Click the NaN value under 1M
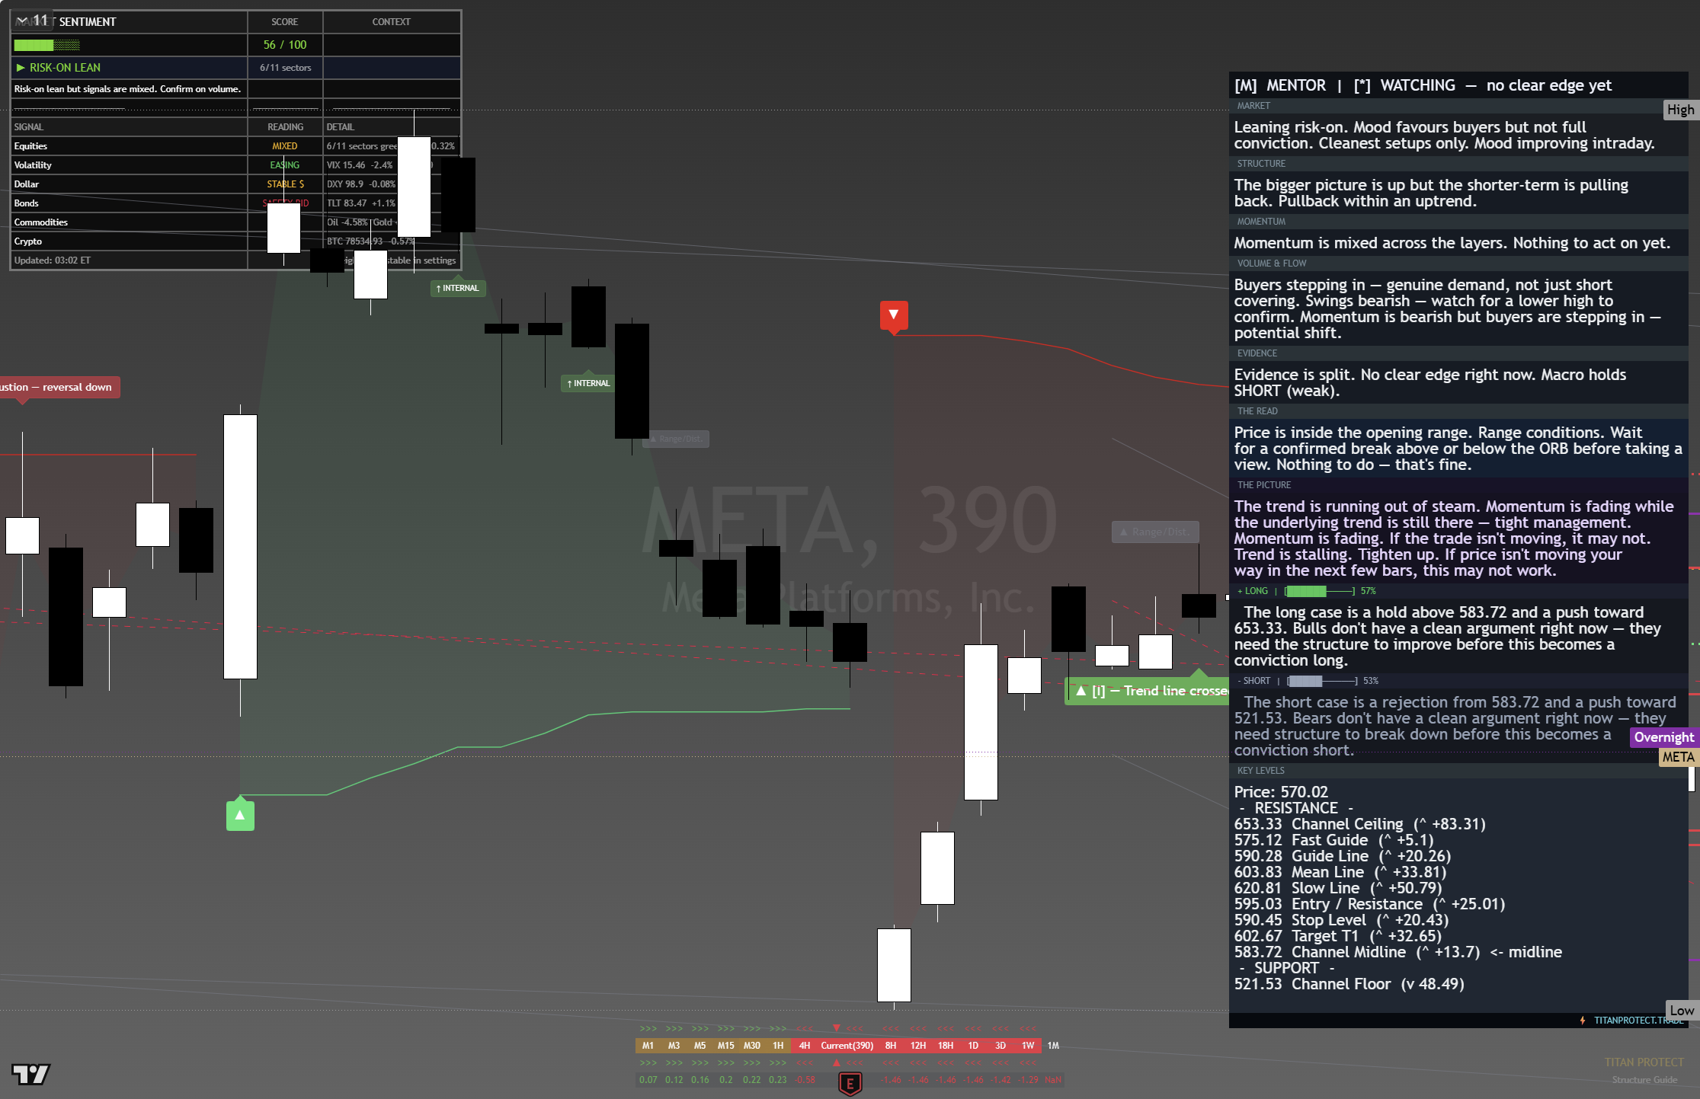1700x1099 pixels. tap(1053, 1080)
